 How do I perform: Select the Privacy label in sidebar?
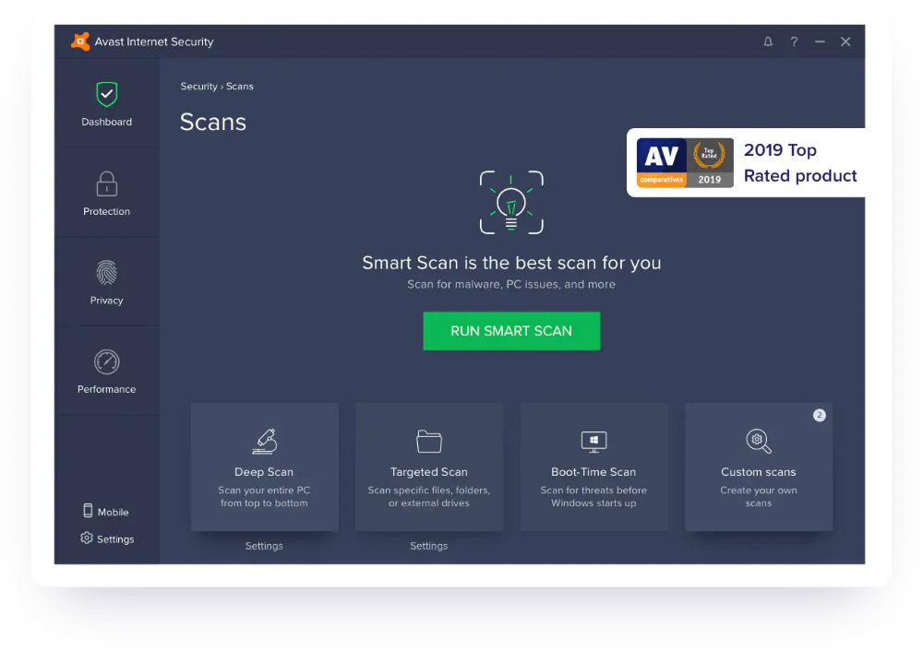click(x=106, y=300)
